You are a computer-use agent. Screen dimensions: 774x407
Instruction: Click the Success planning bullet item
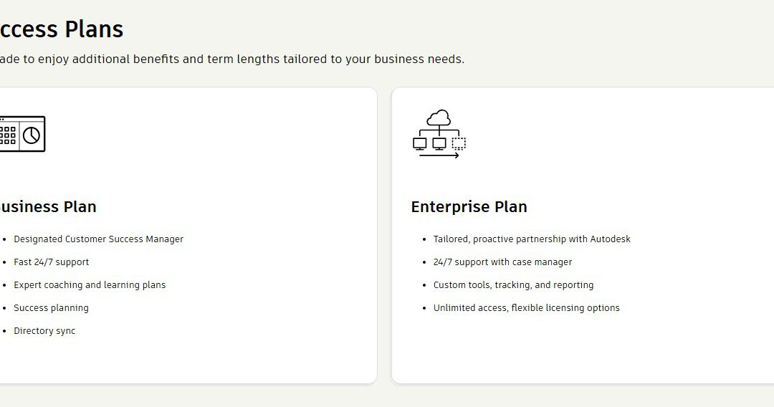point(51,308)
